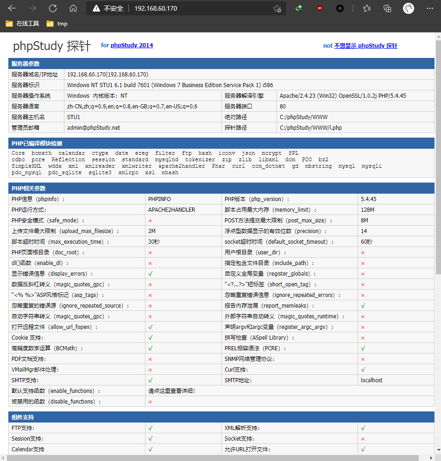Image resolution: width=441 pixels, height=461 pixels.
Task: Click the Socket支持 cross mark
Action: tap(363, 439)
